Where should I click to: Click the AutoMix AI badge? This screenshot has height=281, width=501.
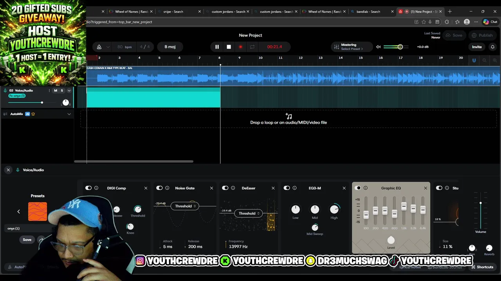27,114
